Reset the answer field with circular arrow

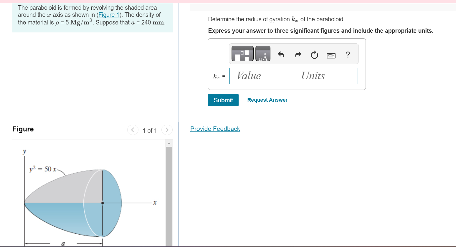coord(314,55)
